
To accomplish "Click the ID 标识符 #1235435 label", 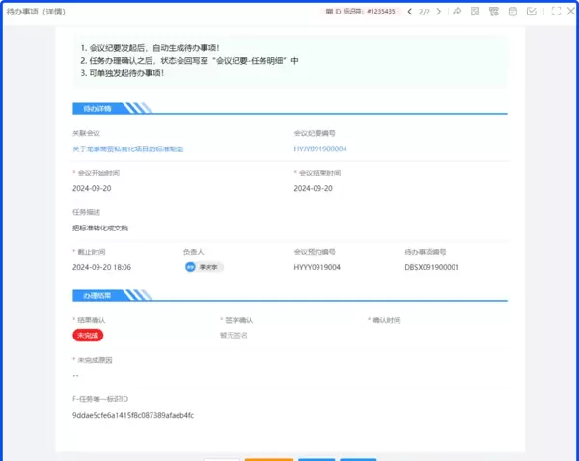I will [361, 12].
